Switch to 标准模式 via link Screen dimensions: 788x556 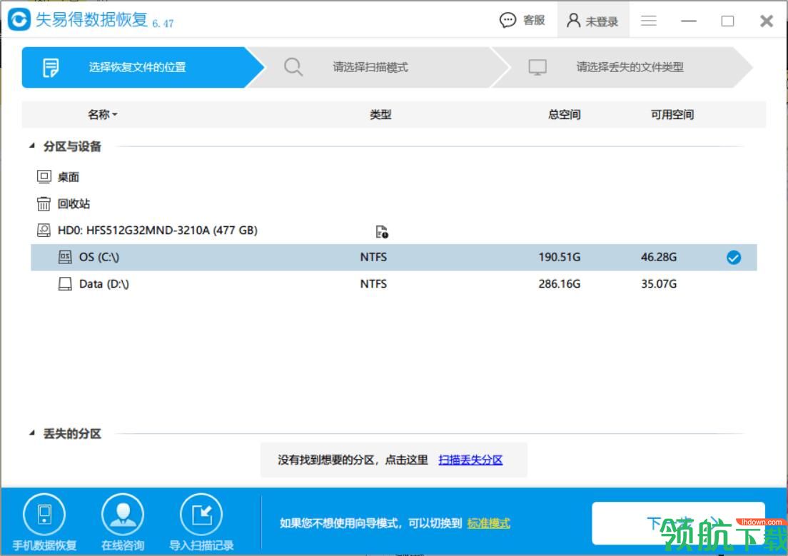[488, 523]
